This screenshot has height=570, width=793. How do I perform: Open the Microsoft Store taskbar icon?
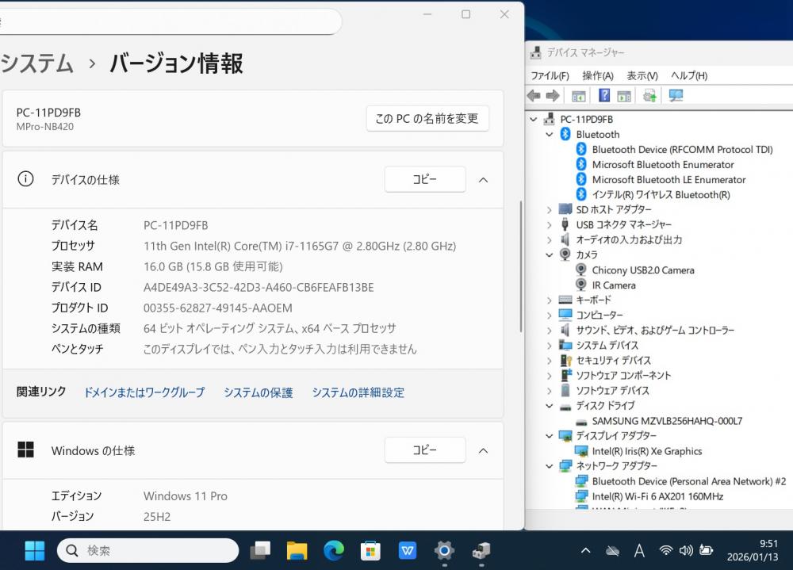pos(370,550)
